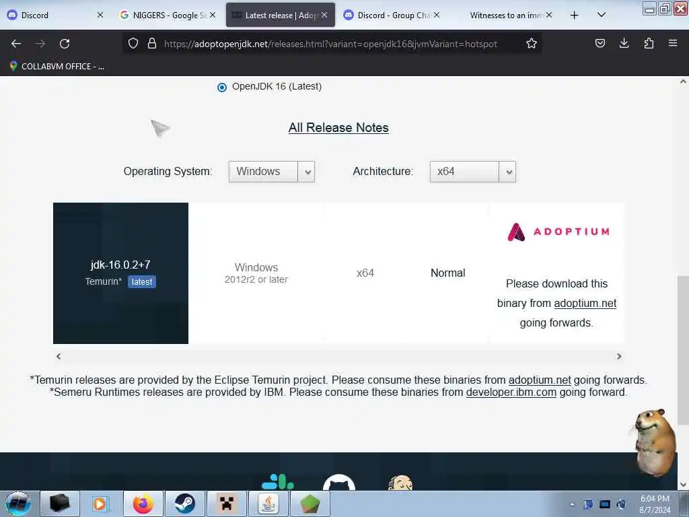Image resolution: width=689 pixels, height=517 pixels.
Task: Select OpenJDK 16 (Latest) radio button
Action: tap(222, 87)
